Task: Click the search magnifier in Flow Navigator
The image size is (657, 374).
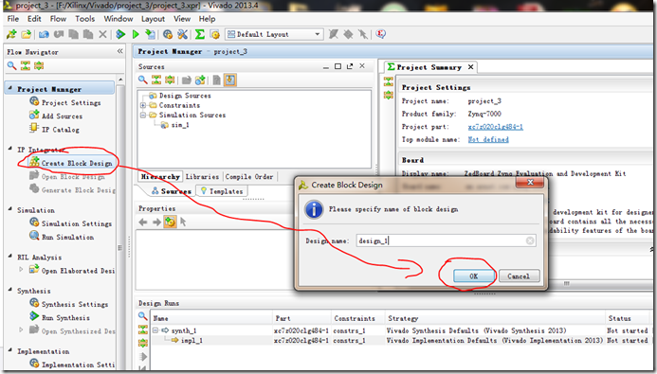Action: click(x=11, y=65)
